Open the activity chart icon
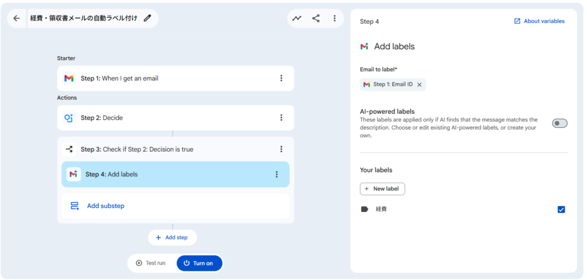This screenshot has width=587, height=280. (x=296, y=18)
